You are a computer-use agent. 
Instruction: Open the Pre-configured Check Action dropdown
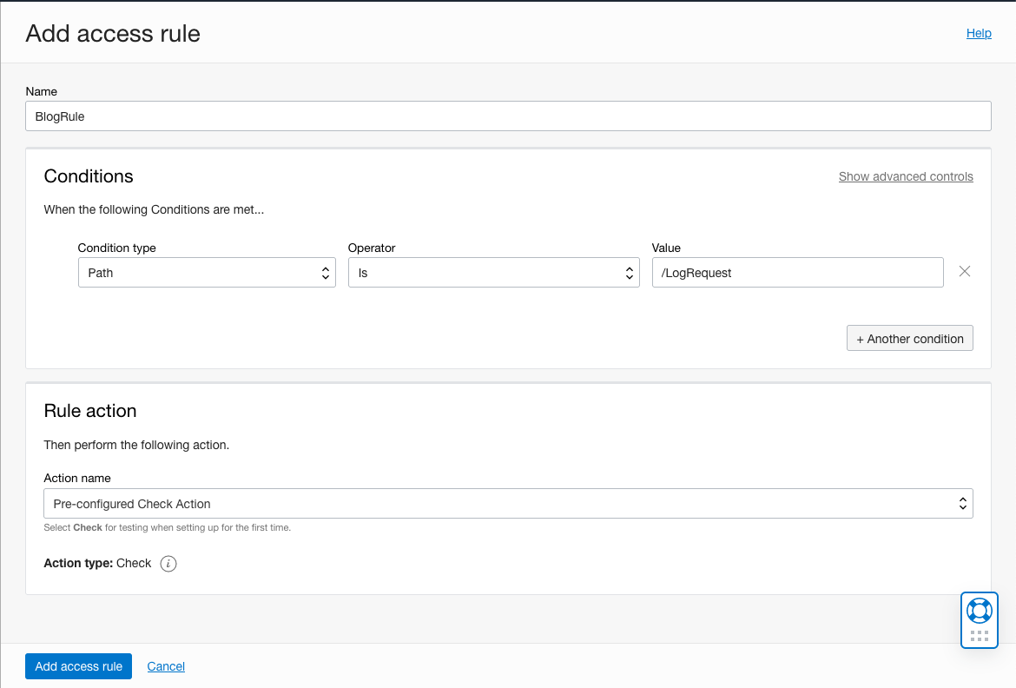point(508,503)
